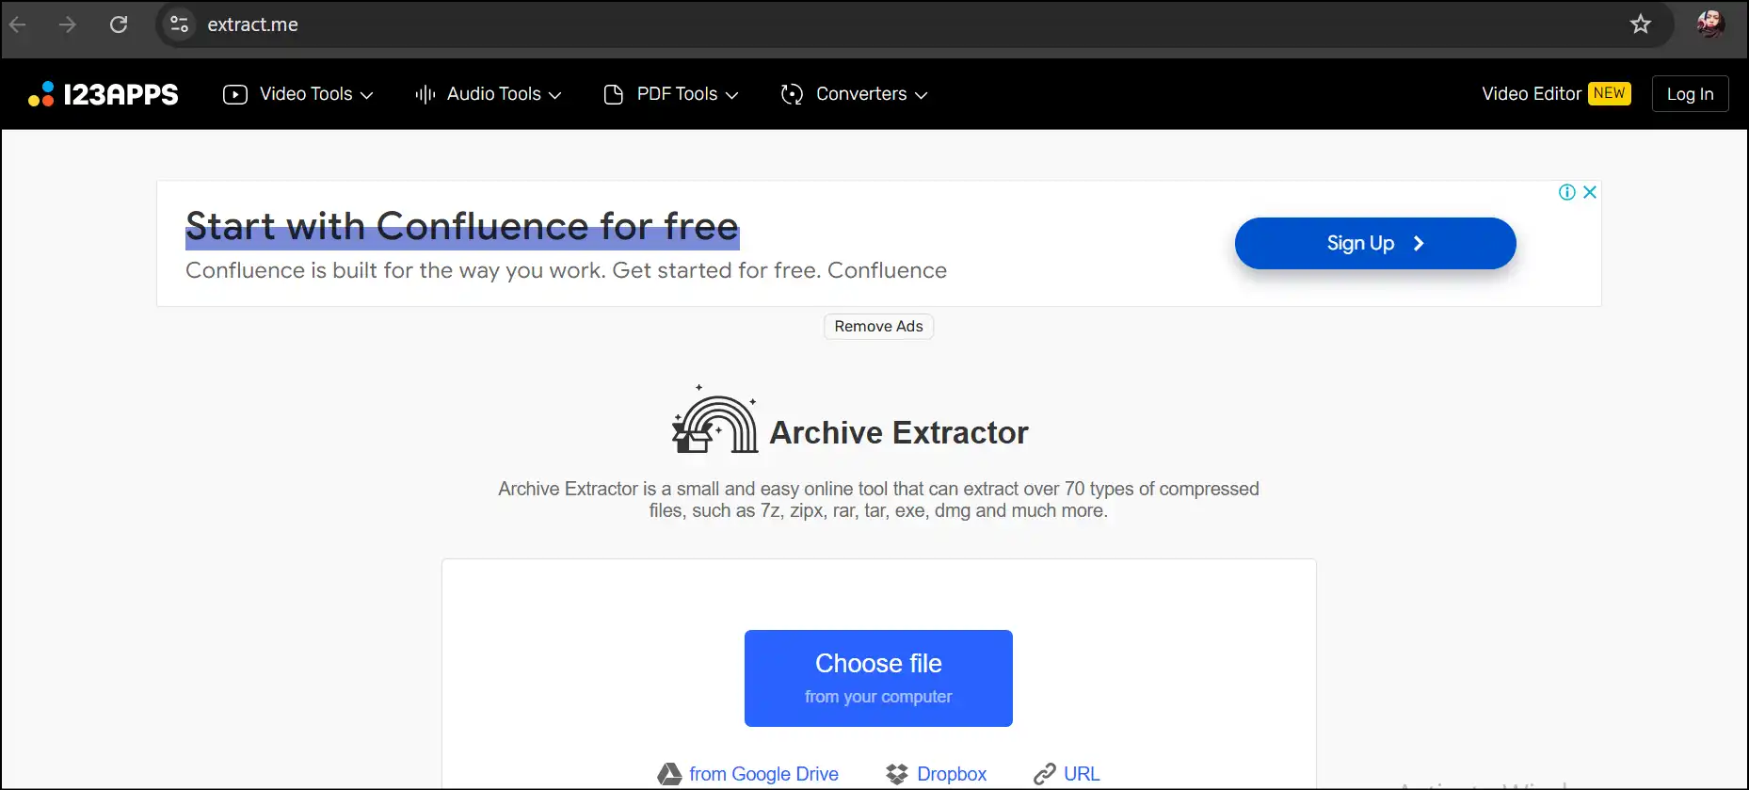This screenshot has height=790, width=1749.
Task: Click the Archive Extractor rainbow logo
Action: coord(714,420)
